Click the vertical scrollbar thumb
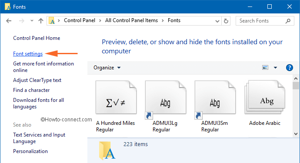300x163 pixels. 296,85
